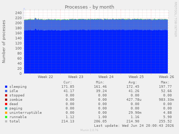Screen dimensions: 179x134
Task: Click the 'Avg:' column header
Action: pos(133,82)
